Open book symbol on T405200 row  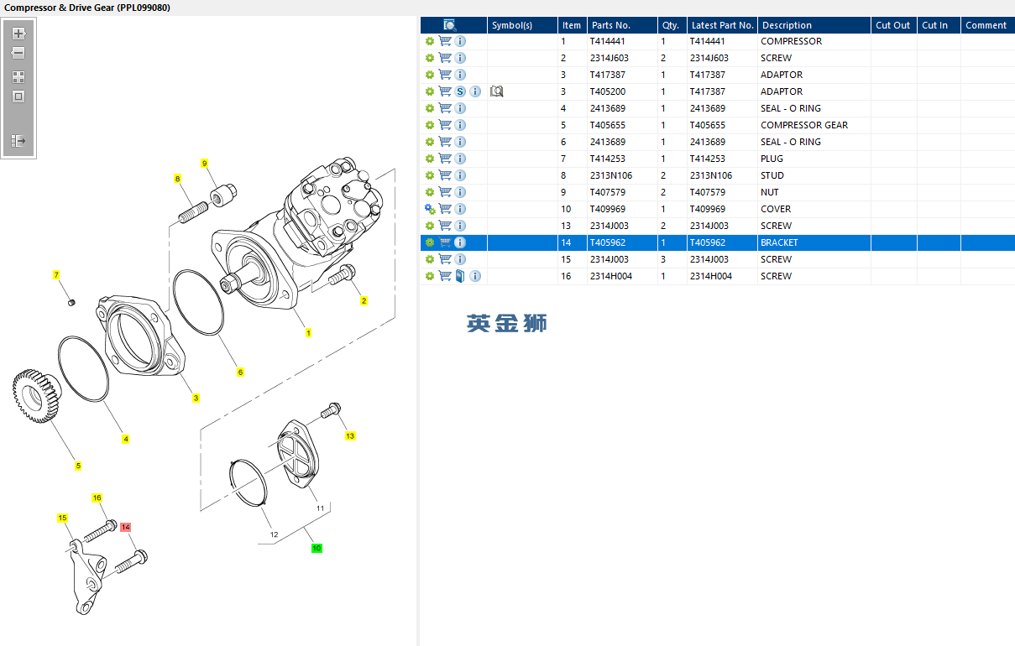496,91
